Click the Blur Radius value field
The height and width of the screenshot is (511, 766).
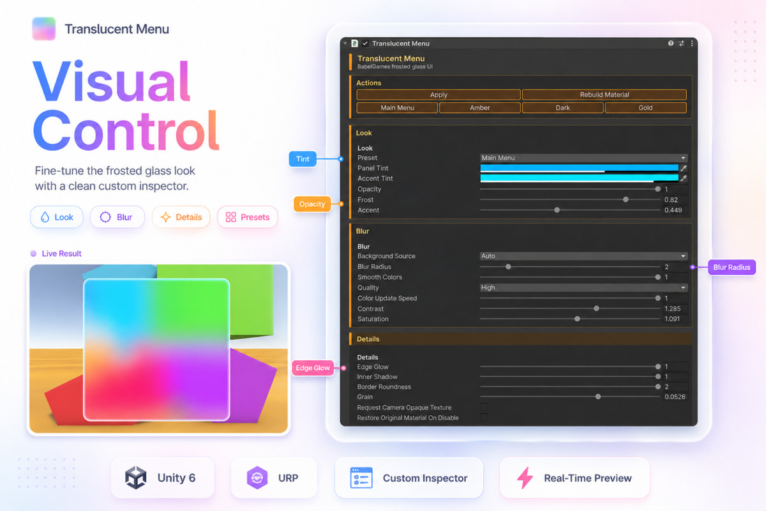[675, 267]
